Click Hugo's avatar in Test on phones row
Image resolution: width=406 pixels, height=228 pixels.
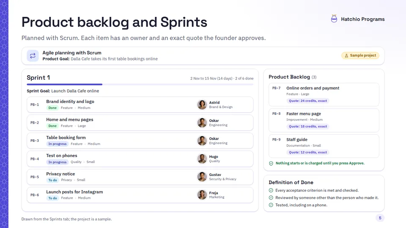(x=202, y=159)
